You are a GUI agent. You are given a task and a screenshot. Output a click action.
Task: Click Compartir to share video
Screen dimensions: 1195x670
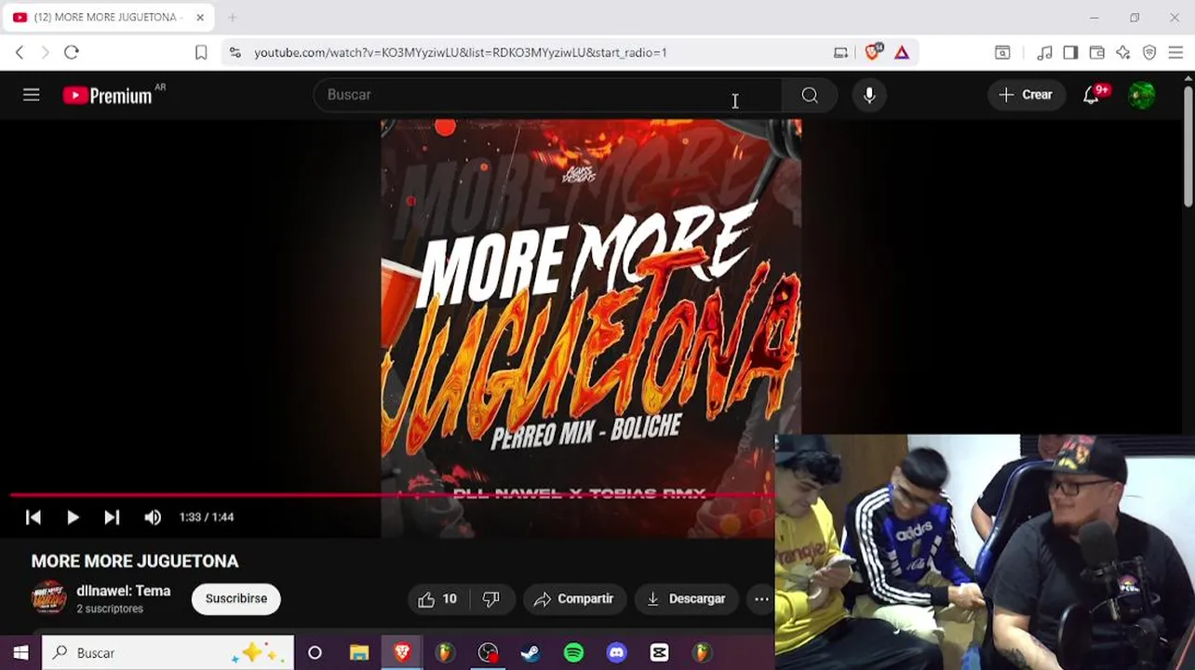[x=574, y=599]
